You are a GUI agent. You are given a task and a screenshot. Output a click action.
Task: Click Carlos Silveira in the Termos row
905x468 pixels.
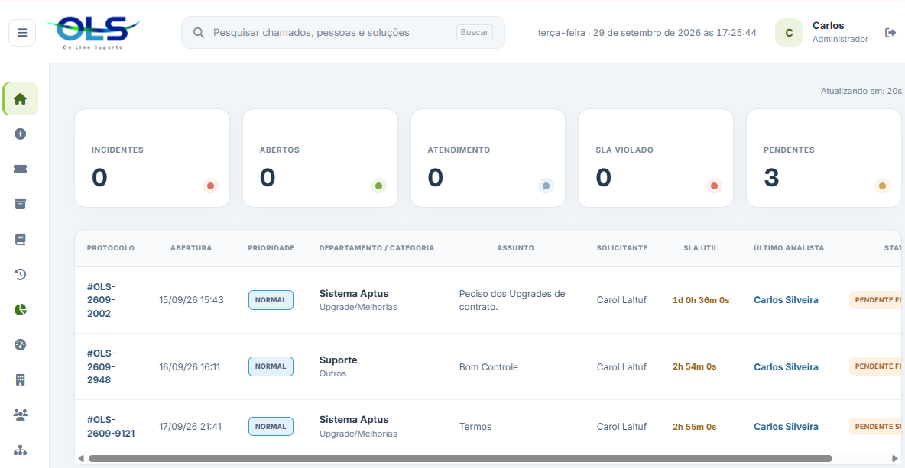tap(786, 427)
